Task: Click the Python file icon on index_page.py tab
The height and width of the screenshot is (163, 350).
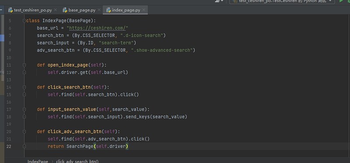Action: click(108, 10)
